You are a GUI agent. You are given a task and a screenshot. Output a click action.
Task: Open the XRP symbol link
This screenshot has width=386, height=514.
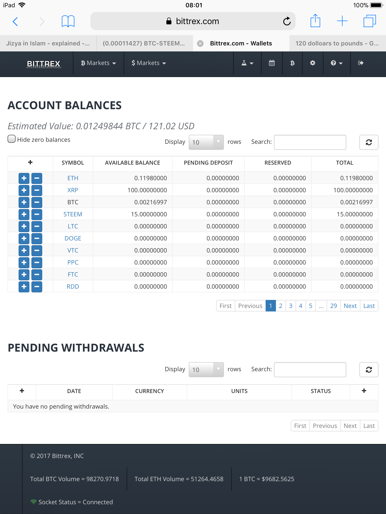(73, 190)
